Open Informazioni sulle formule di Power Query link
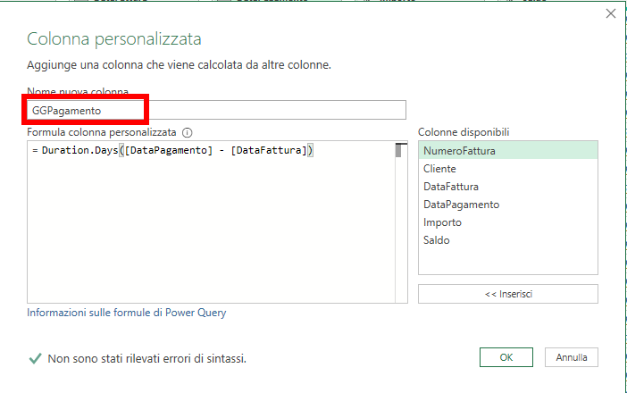Screen dimensions: 627x393 point(126,313)
